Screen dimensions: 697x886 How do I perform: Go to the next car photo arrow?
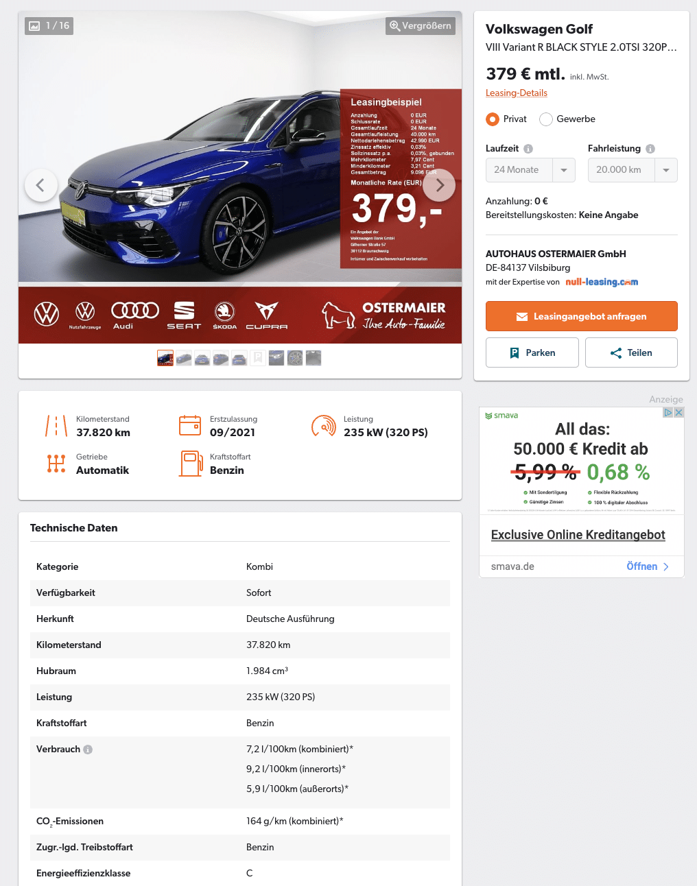click(x=439, y=185)
